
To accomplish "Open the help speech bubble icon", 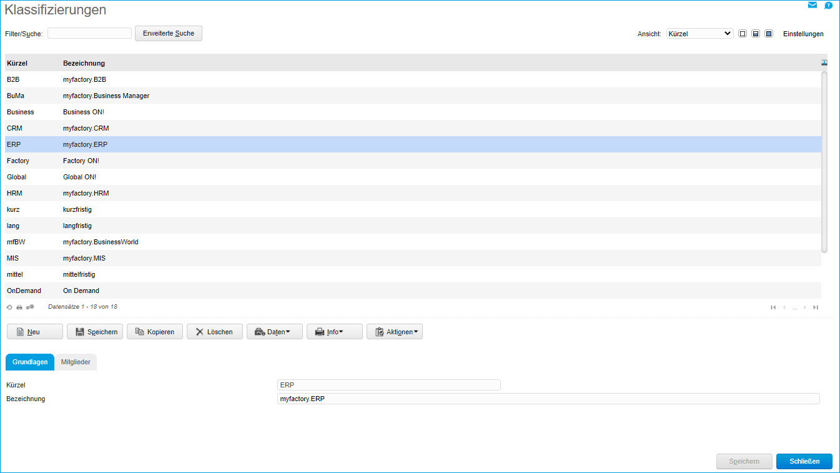I will click(828, 5).
